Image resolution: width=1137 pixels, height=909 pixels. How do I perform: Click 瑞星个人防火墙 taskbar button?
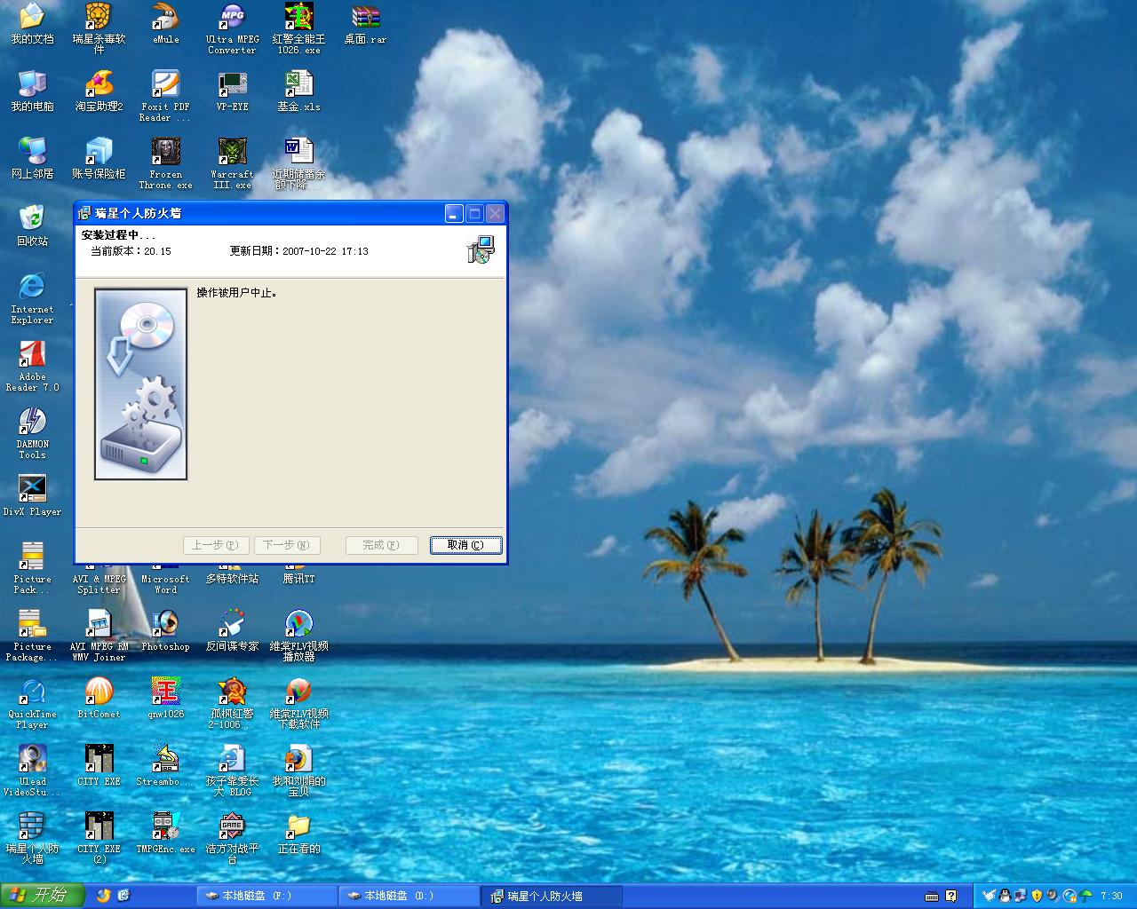click(550, 896)
